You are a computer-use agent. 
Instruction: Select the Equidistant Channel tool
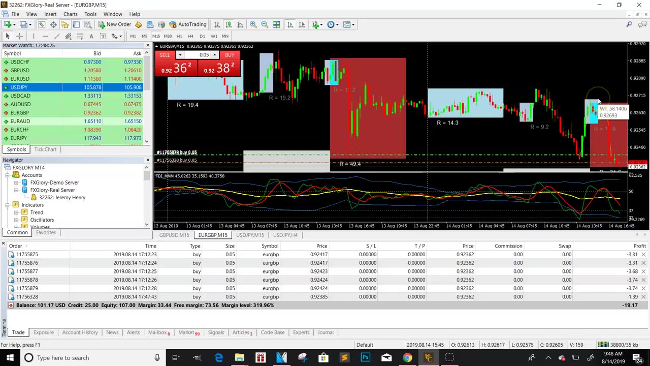68,36
